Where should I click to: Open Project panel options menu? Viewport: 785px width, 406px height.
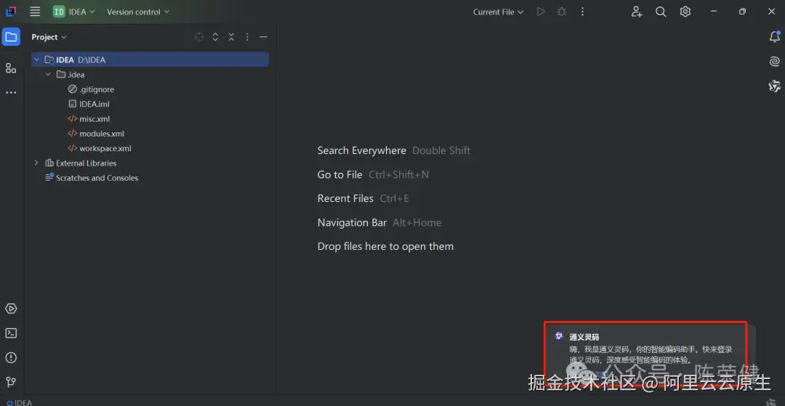[x=247, y=37]
